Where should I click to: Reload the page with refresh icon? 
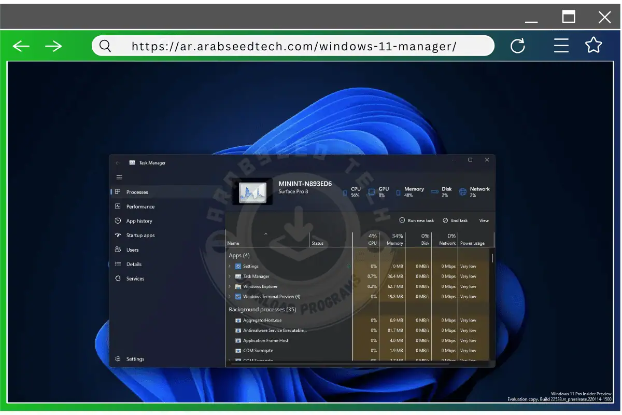[517, 46]
